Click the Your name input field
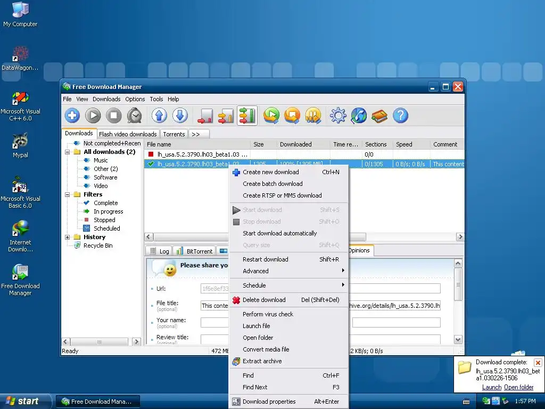Screen dimensions: 545x409 [x=214, y=322]
